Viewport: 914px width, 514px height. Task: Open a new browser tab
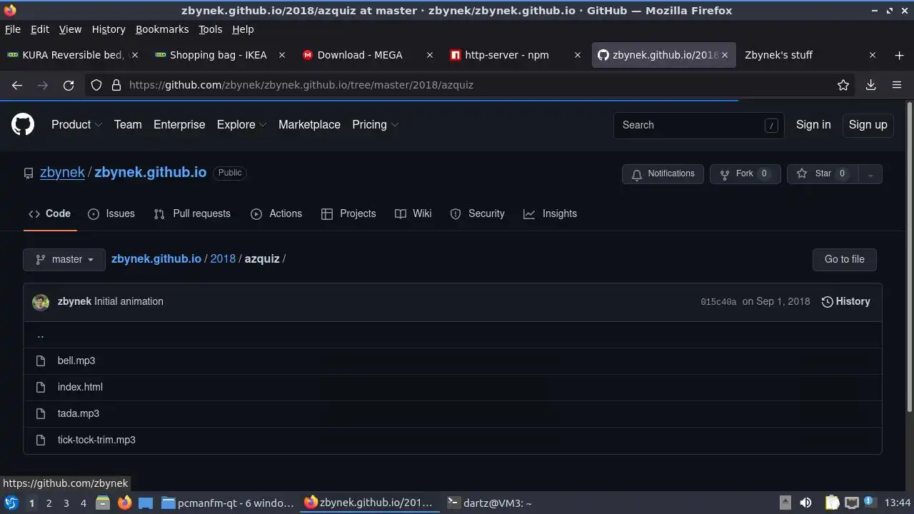[899, 55]
